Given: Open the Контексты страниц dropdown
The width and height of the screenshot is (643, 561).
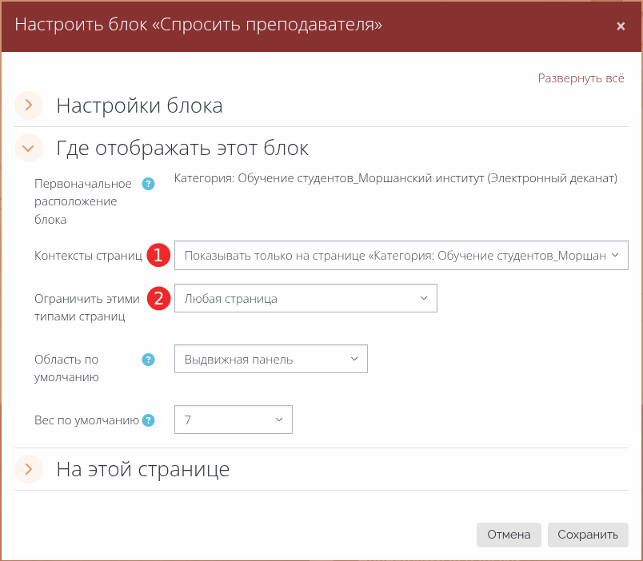Looking at the screenshot, I should pos(401,256).
